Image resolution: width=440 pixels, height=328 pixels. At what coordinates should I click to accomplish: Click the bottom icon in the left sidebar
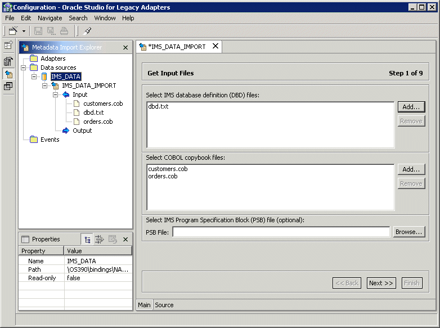(8, 87)
